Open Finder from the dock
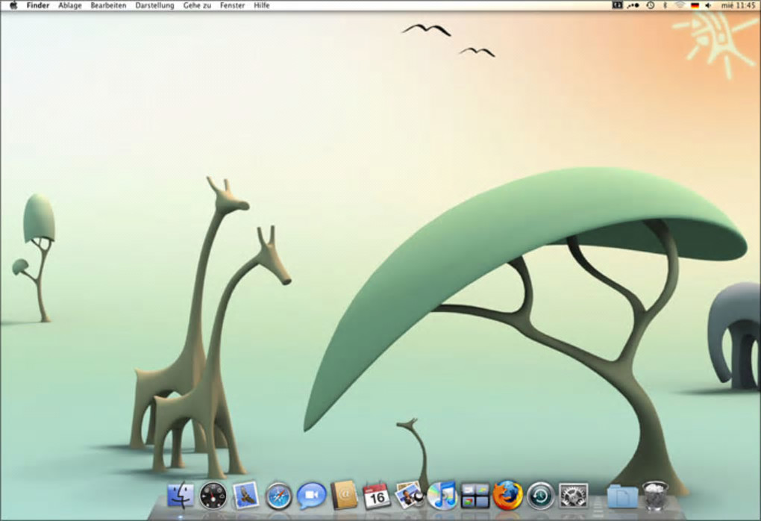Screen dimensions: 761x521 click(181, 495)
